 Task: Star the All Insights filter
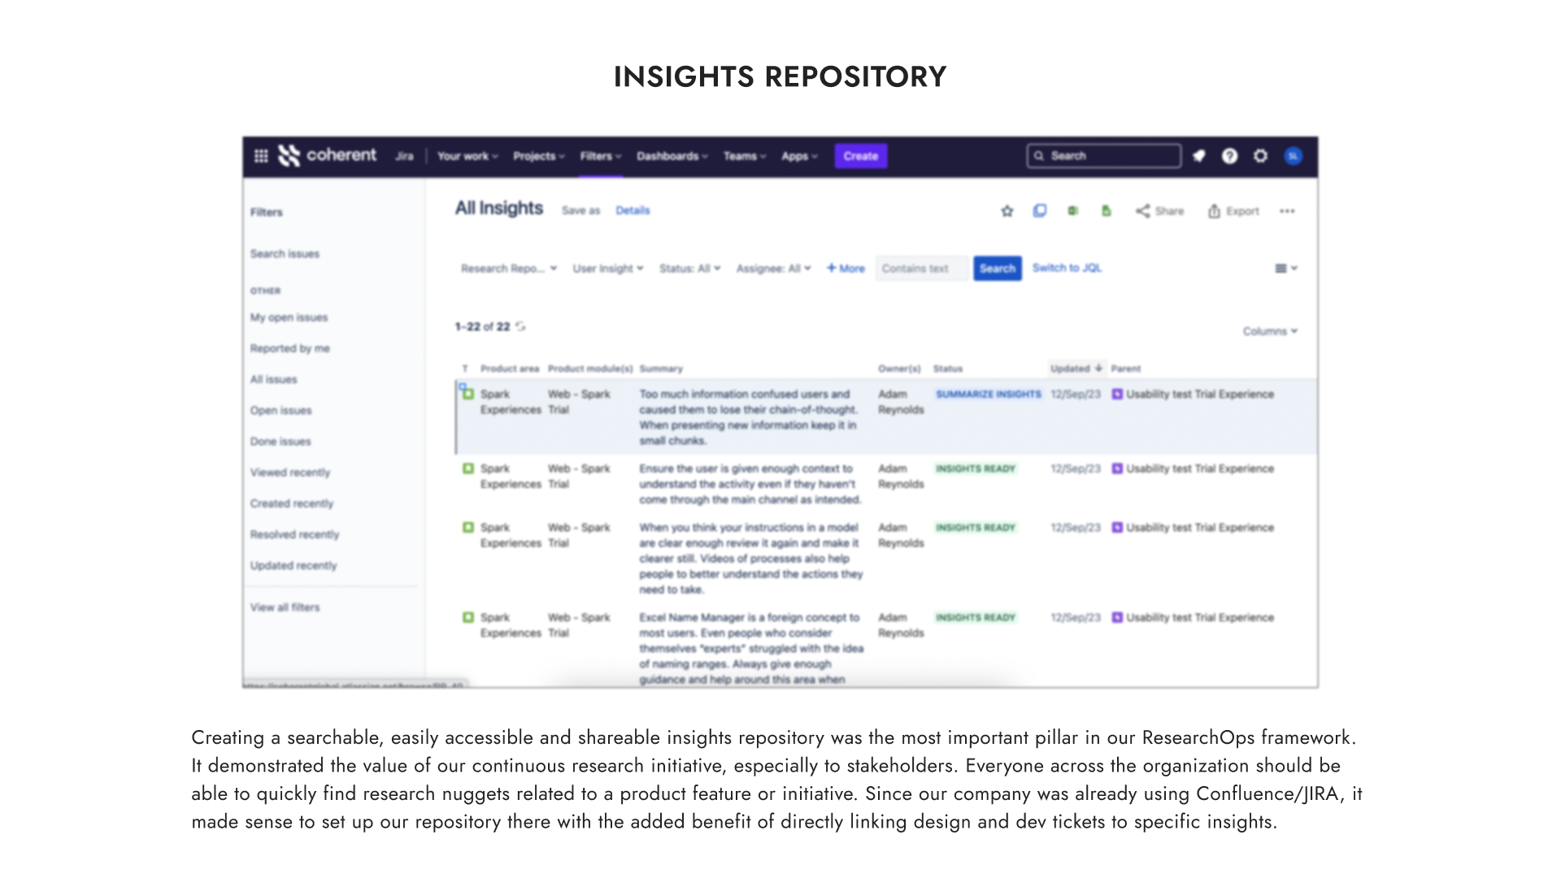pyautogui.click(x=1007, y=211)
